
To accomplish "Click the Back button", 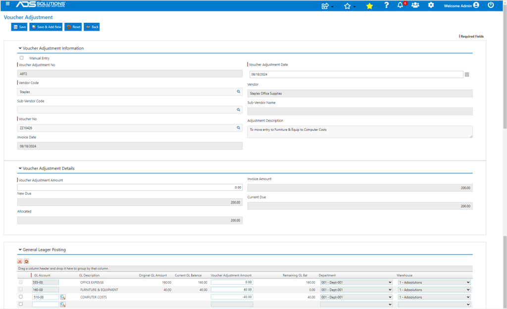I will [92, 27].
